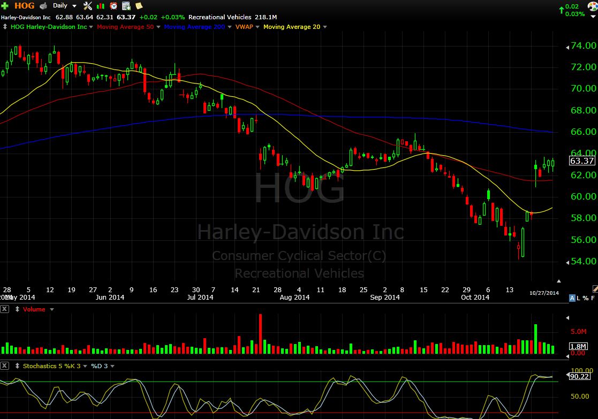
Task: Close the Stochastics pane with X
Action: tap(5, 365)
